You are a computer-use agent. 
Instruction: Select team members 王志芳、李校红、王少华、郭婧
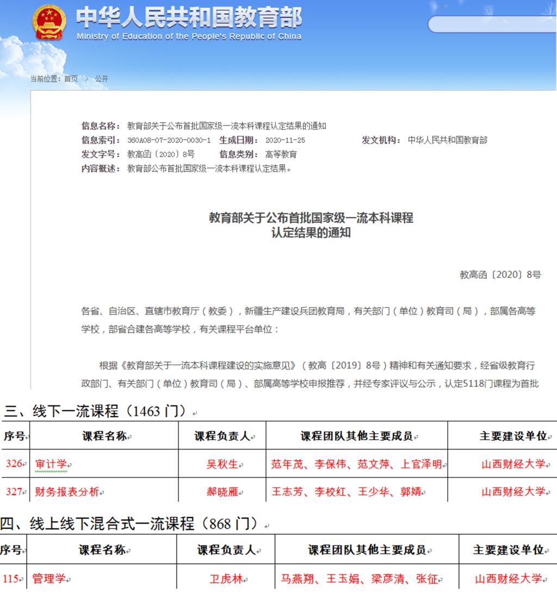346,492
